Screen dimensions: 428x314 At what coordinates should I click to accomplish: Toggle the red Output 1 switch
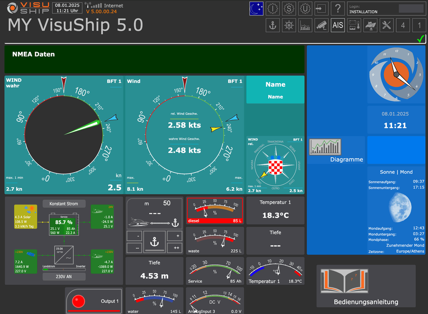click(x=94, y=301)
